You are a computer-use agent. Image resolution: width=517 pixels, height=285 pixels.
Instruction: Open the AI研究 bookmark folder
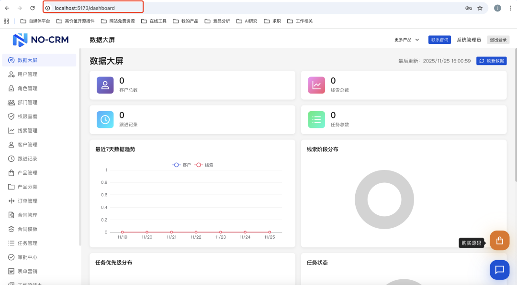pos(247,21)
